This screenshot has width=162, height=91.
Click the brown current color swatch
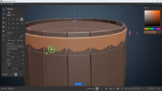coord(150,32)
